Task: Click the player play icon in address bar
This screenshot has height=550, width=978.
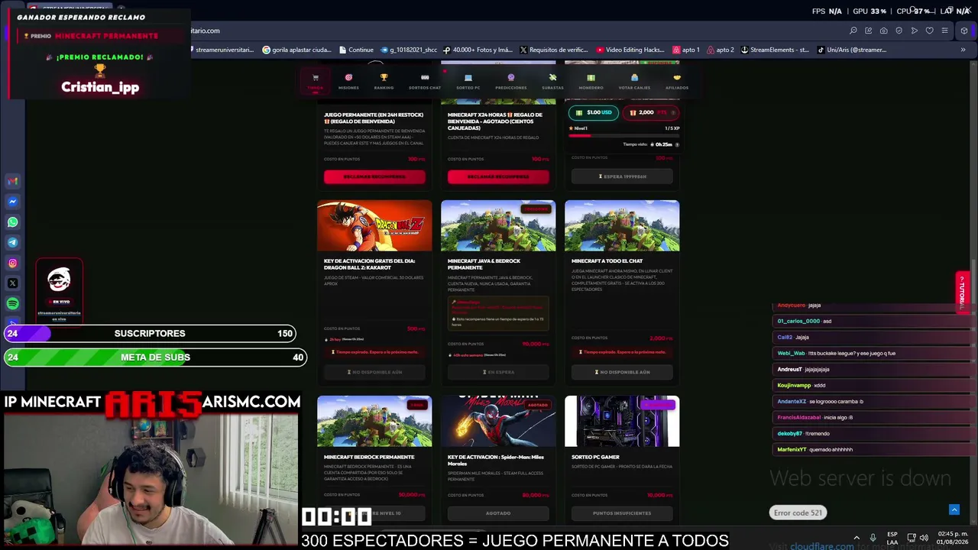Action: coord(915,31)
